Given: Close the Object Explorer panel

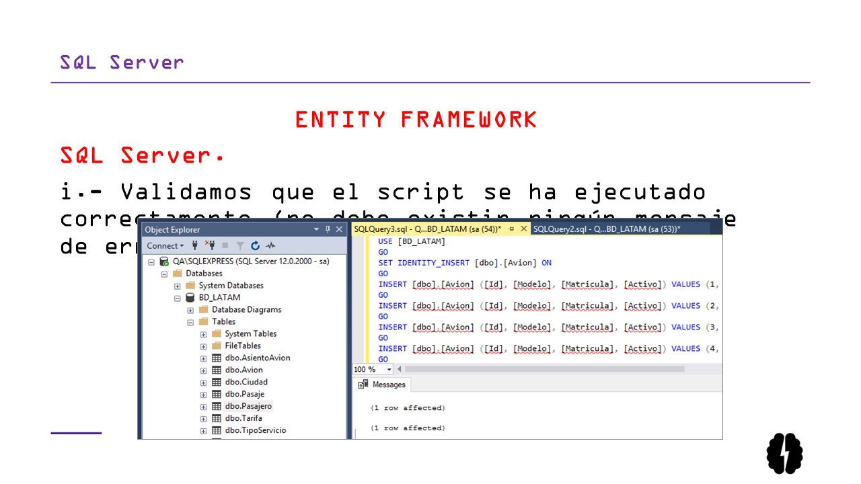Looking at the screenshot, I should tap(340, 229).
